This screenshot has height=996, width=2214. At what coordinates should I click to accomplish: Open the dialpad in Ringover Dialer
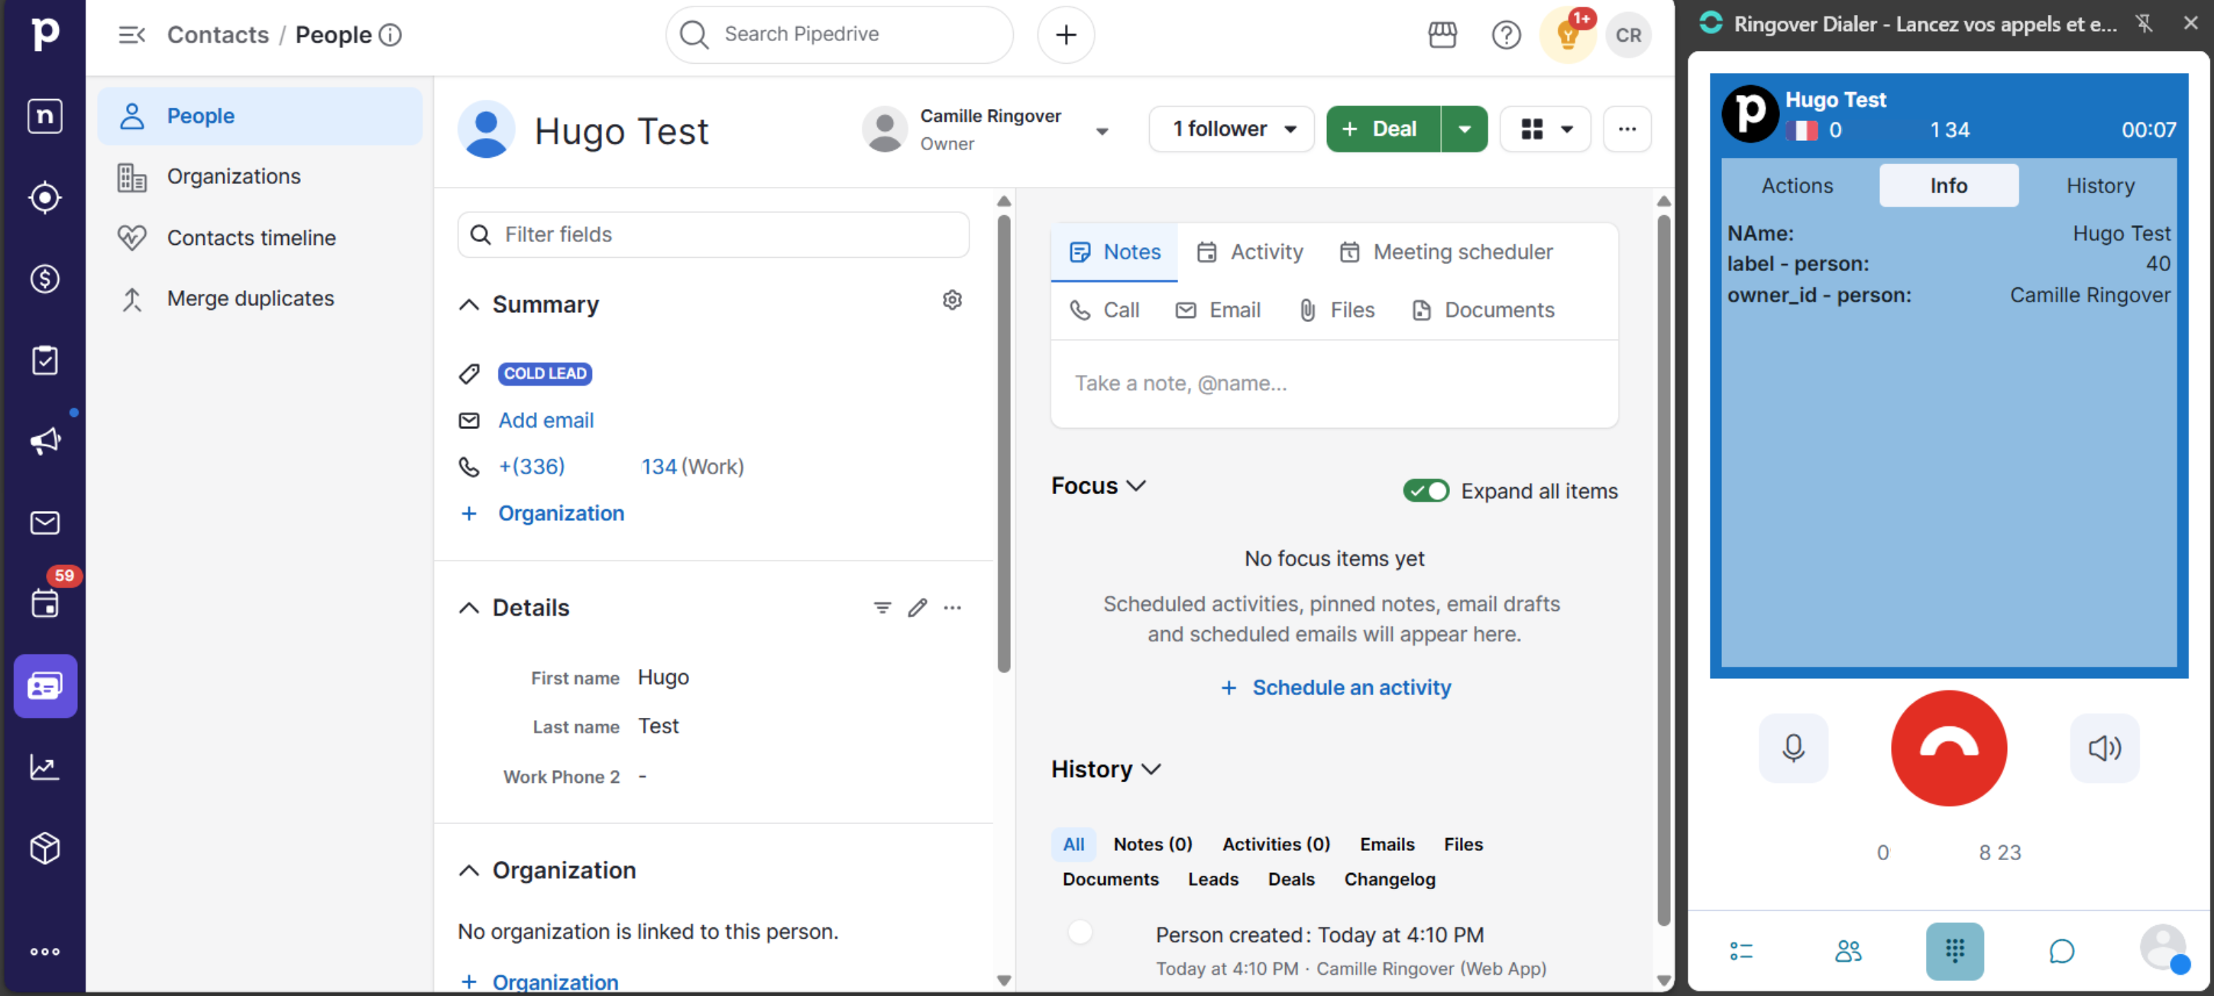[x=1954, y=951]
